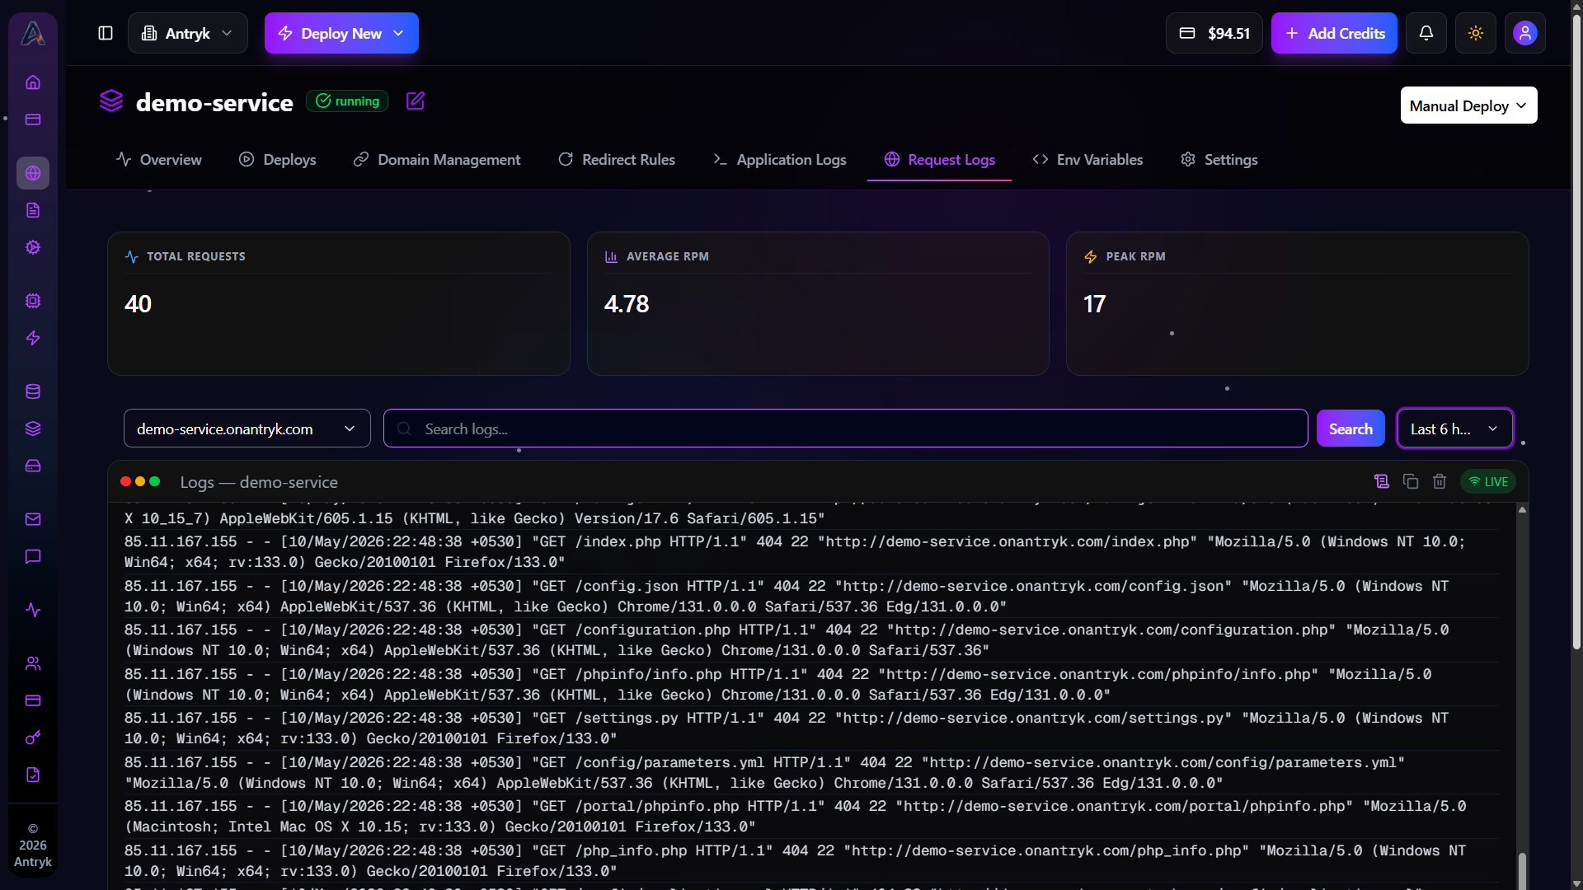Click the log entry for /config.json
This screenshot has width=1583, height=890.
point(812,596)
